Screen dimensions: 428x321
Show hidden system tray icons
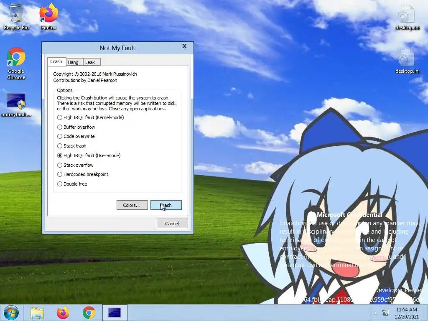pos(376,313)
